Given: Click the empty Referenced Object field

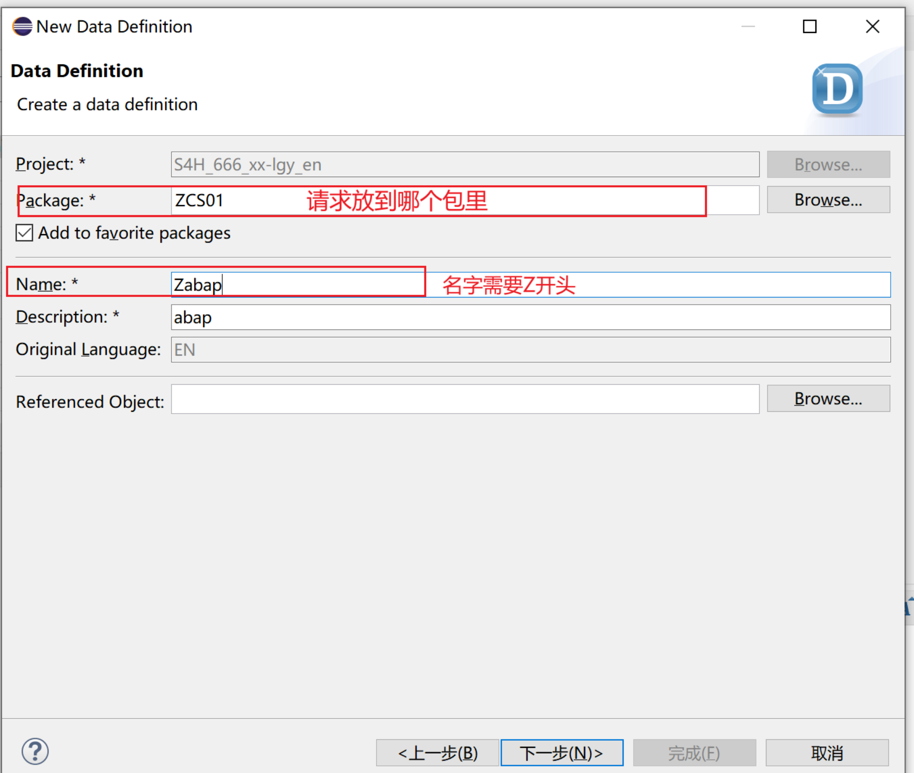Looking at the screenshot, I should [464, 399].
